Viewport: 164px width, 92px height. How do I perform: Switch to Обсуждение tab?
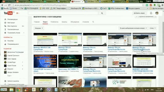coord(75,22)
